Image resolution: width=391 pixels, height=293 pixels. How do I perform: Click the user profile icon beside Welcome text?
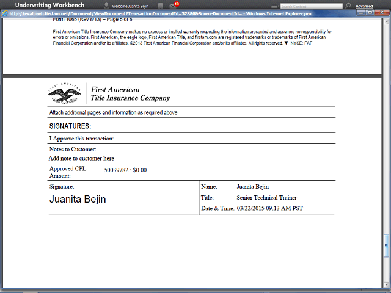pyautogui.click(x=106, y=5)
